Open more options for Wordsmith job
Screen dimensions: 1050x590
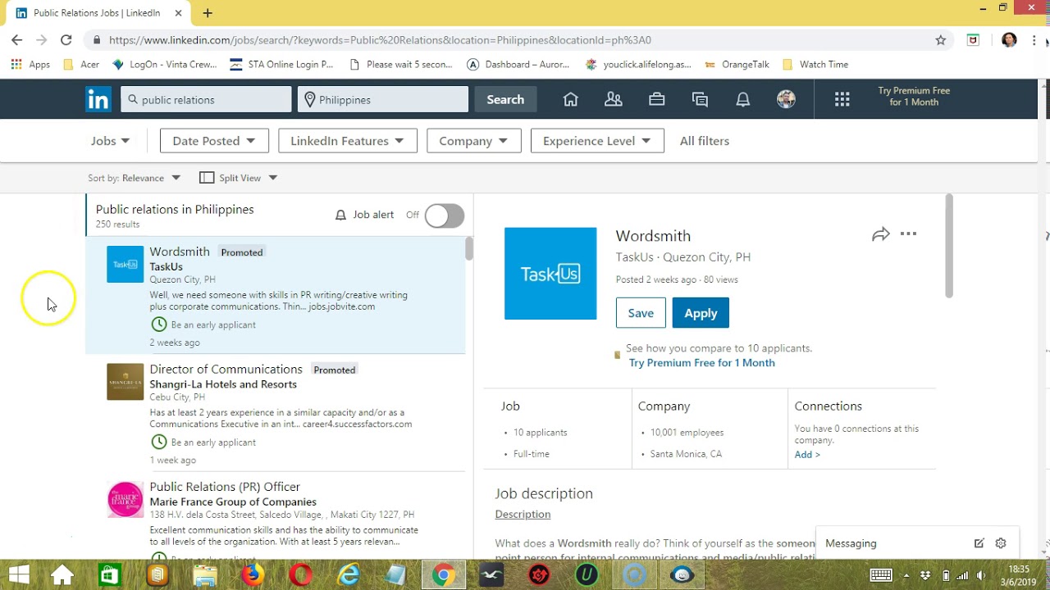[x=908, y=234]
